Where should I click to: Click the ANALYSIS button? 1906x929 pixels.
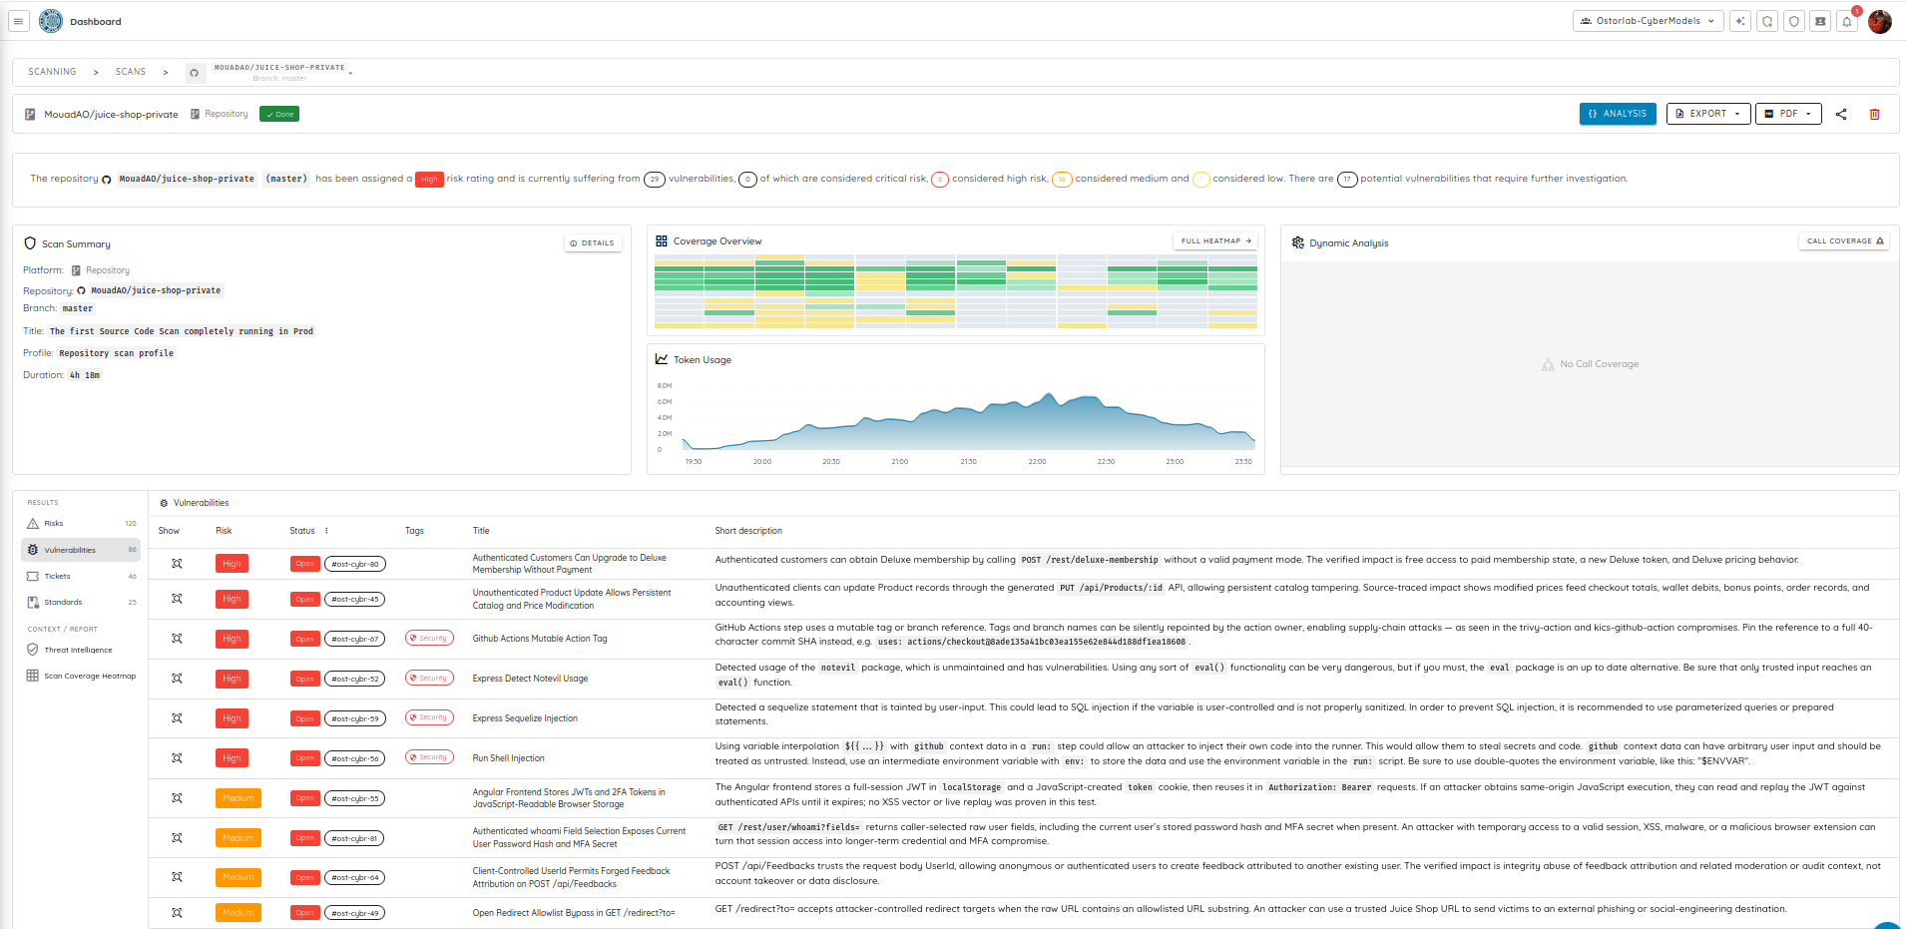coord(1618,114)
